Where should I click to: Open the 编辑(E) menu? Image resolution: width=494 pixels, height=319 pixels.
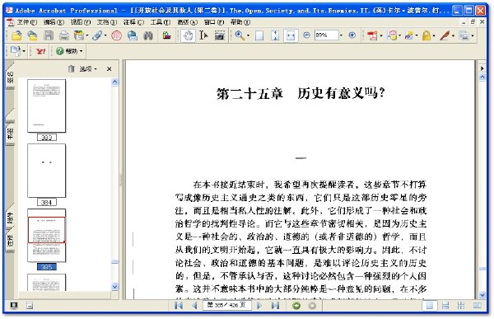click(54, 22)
